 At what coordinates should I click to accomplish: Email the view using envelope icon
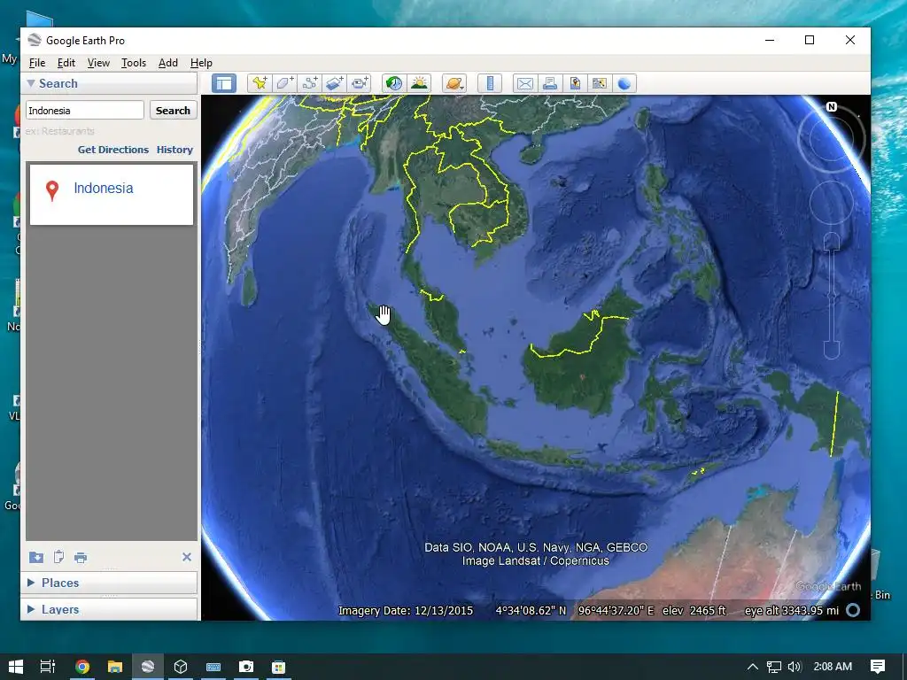(524, 83)
